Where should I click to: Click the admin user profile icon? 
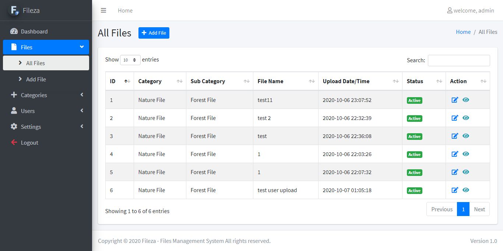coord(449,10)
